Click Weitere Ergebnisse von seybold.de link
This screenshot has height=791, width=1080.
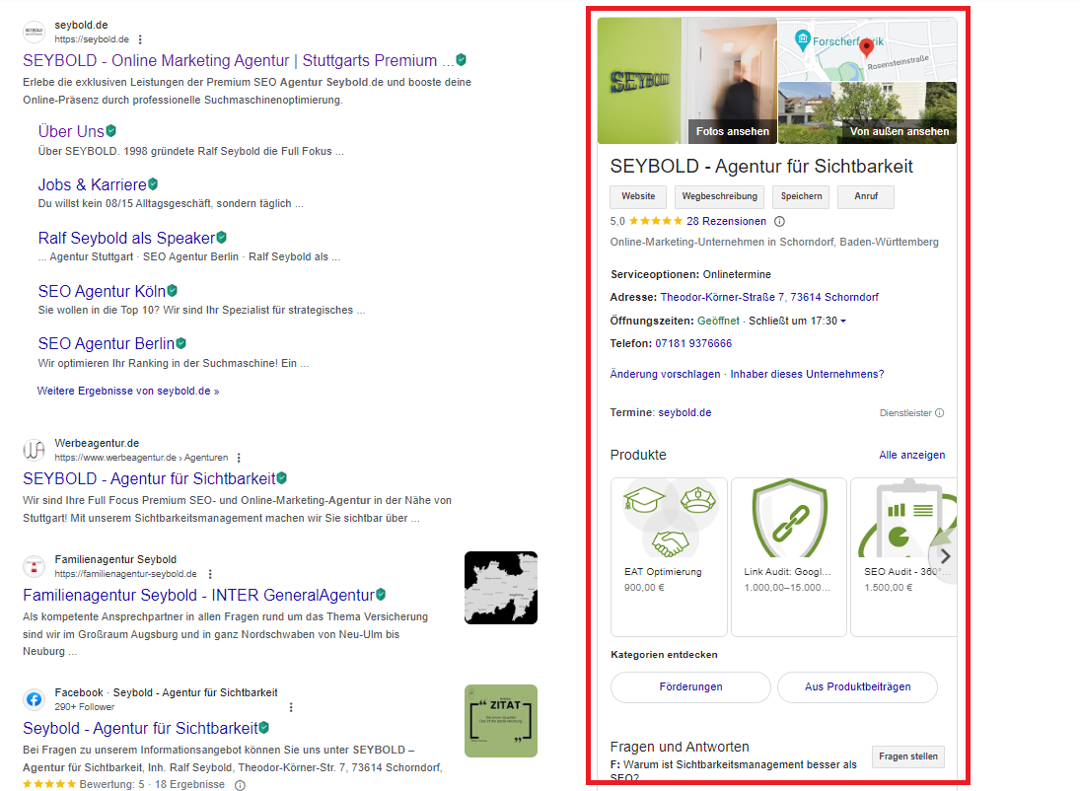click(128, 391)
